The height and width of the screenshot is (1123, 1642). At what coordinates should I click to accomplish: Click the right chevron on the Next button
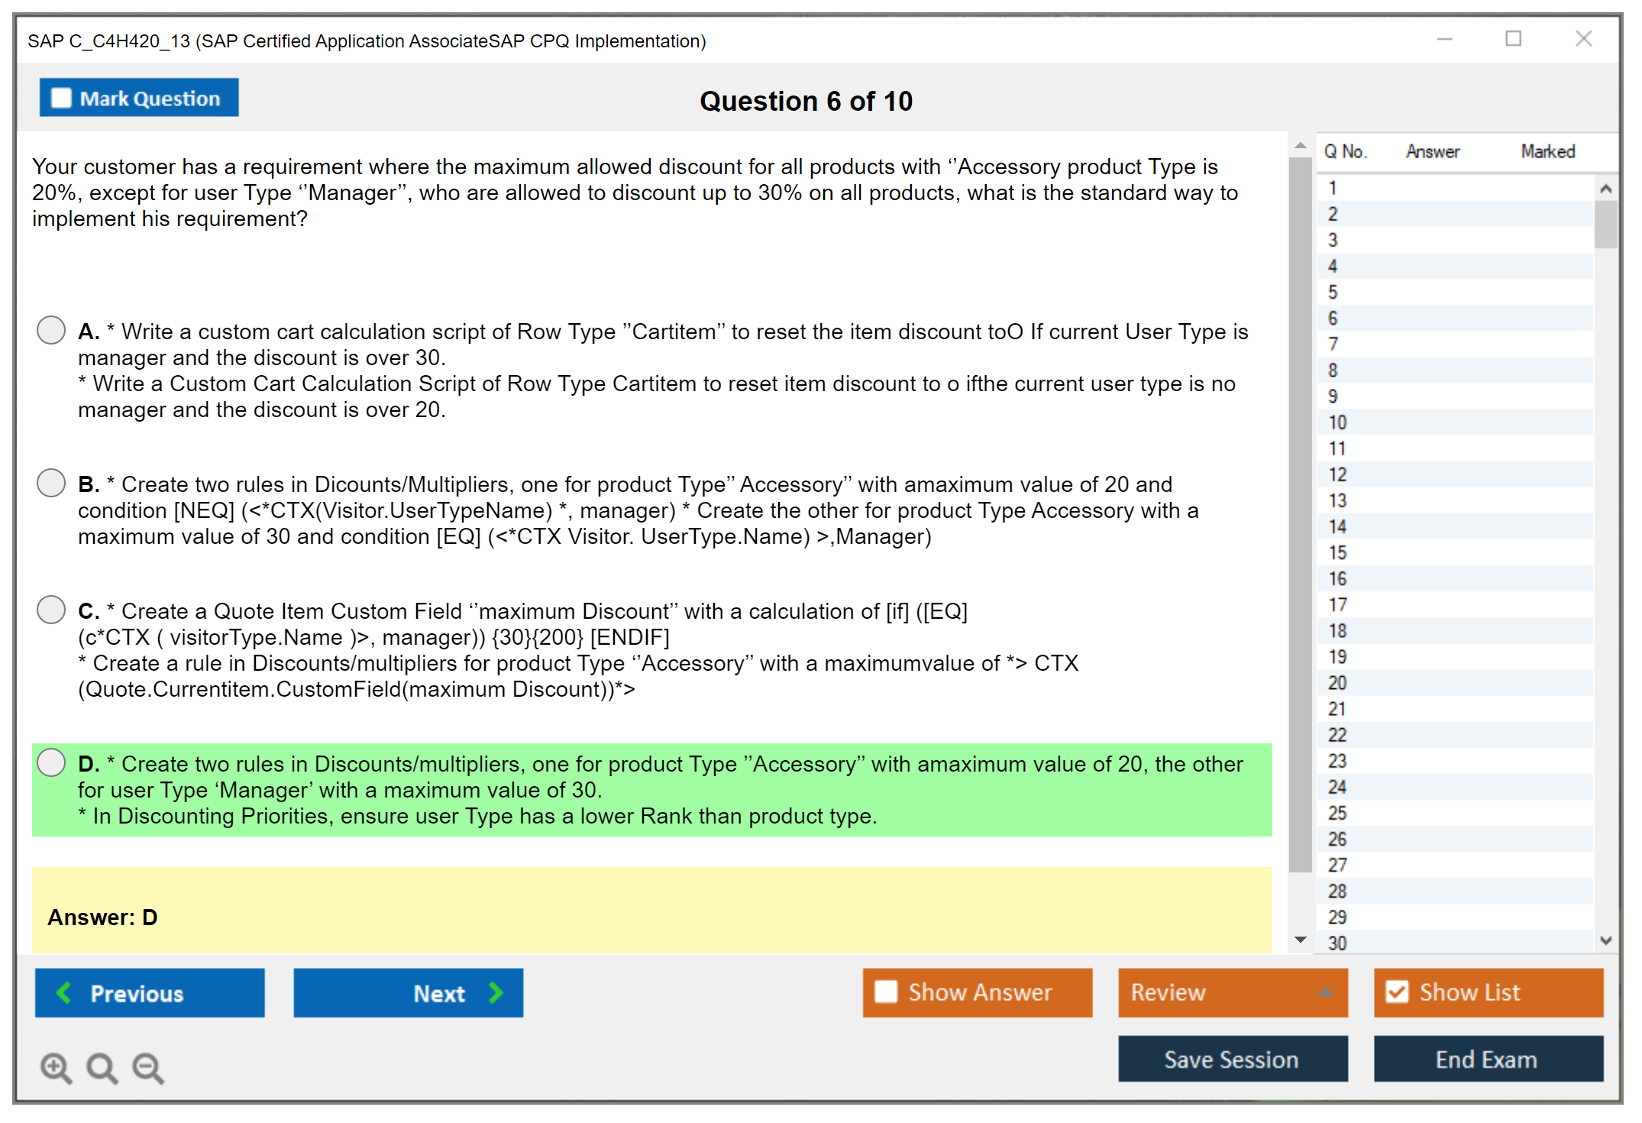496,992
